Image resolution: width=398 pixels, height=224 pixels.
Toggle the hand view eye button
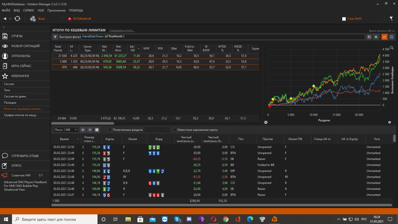tap(83, 130)
